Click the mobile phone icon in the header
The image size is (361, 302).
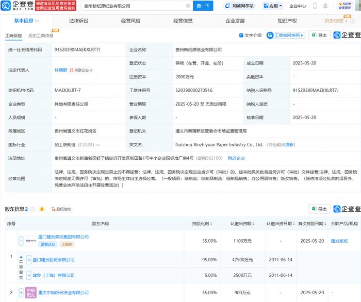pyautogui.click(x=315, y=6)
